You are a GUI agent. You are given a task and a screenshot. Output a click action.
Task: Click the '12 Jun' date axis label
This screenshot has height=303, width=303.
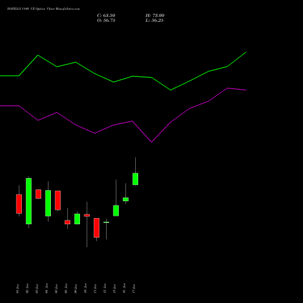point(105,288)
